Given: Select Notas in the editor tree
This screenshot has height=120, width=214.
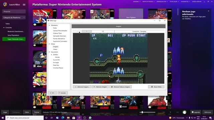Looking at the screenshot, I should [55, 28].
